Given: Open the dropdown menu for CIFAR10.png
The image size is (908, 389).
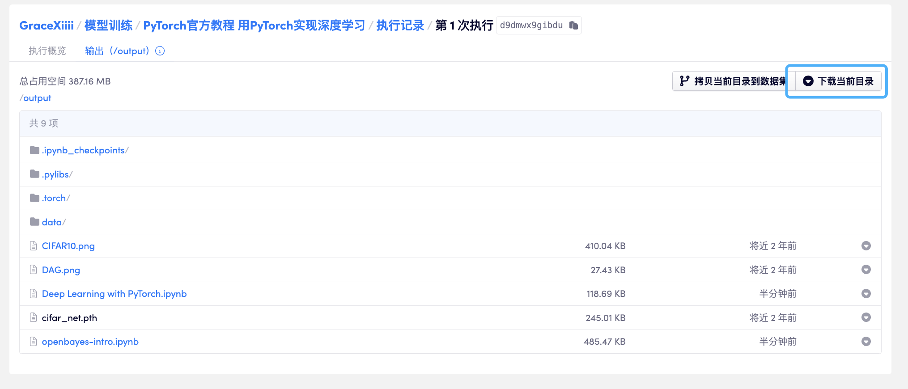Looking at the screenshot, I should click(866, 246).
